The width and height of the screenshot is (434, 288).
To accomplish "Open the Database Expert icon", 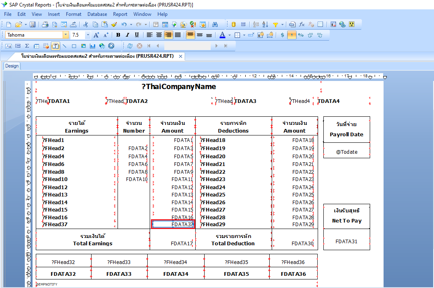I will pyautogui.click(x=234, y=24).
